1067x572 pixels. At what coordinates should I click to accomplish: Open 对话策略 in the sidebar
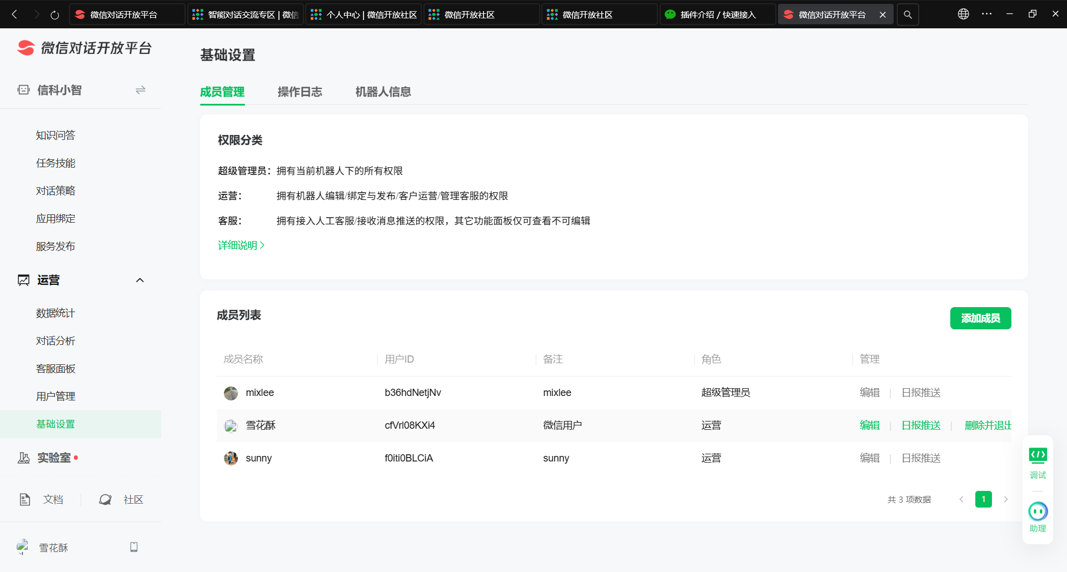56,191
